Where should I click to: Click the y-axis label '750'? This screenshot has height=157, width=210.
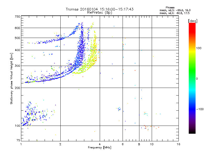(17, 16)
